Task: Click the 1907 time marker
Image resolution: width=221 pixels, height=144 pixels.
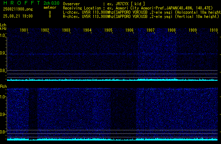Action: click(150, 30)
